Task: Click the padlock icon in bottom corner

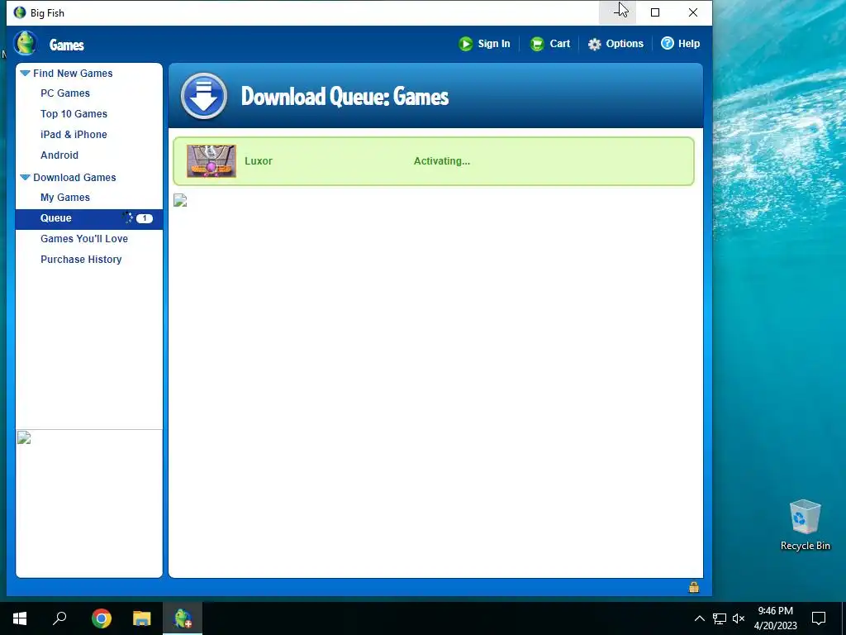Action: tap(694, 587)
